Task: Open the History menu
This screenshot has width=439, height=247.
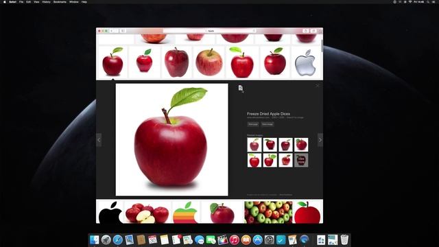Action: (46, 2)
